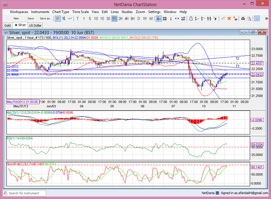Open the Settings menu
Screen dimensions: 271x199
[x=154, y=12]
